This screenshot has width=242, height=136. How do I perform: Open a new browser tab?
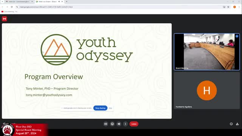click(67, 2)
